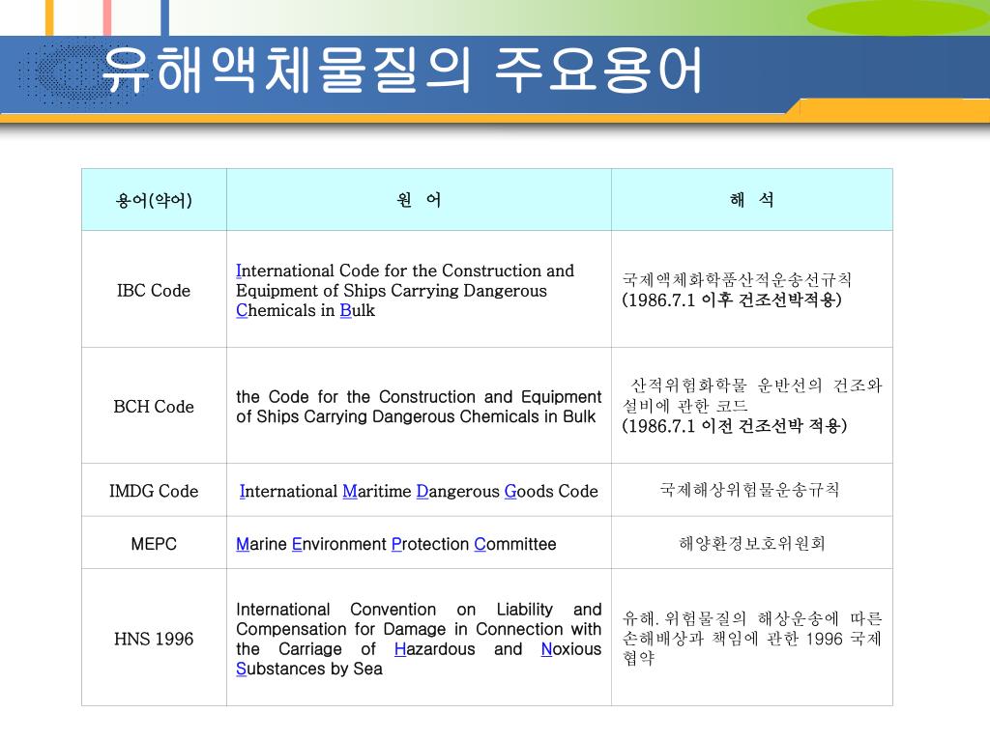Screen dimensions: 990x742
Task: Click the IBC Code cell
Action: click(x=154, y=290)
